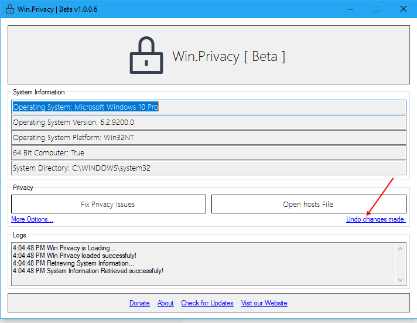Open the More Options... link
The height and width of the screenshot is (323, 417).
(x=32, y=219)
